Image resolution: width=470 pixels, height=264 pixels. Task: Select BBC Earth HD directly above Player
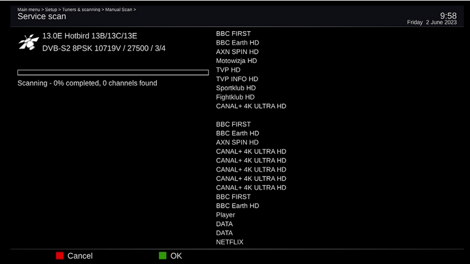tap(238, 206)
